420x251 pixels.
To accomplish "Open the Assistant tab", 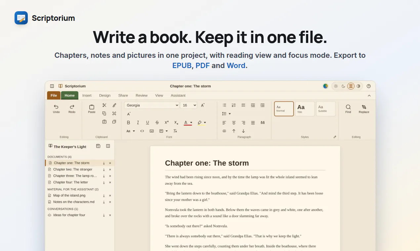I will click(x=178, y=95).
